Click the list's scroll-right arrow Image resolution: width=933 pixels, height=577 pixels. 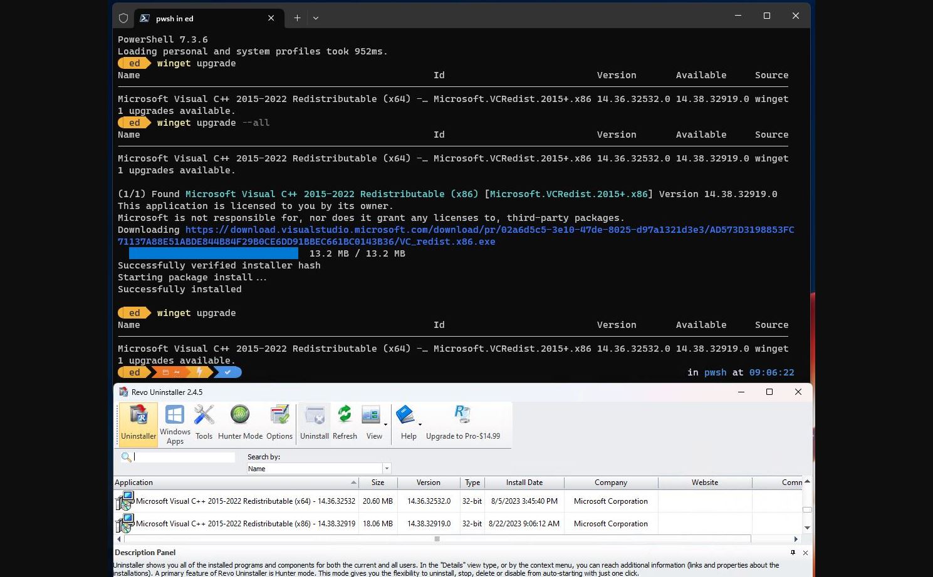coord(796,539)
